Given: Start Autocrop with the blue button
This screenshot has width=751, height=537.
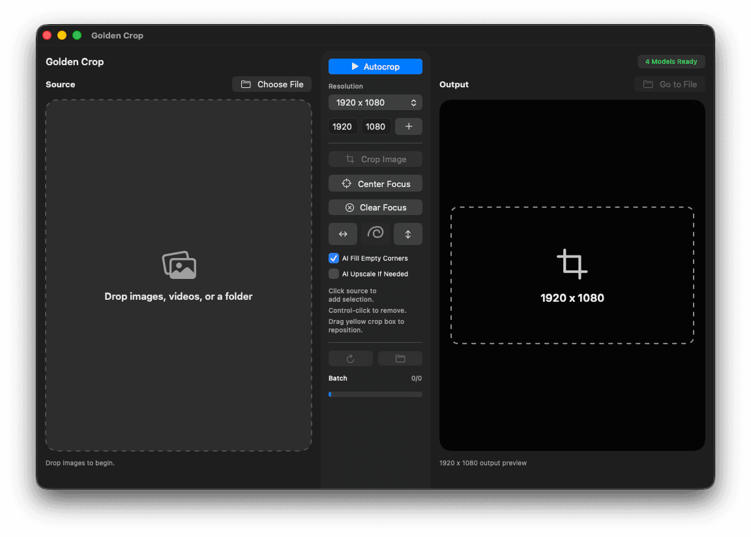Looking at the screenshot, I should point(375,66).
